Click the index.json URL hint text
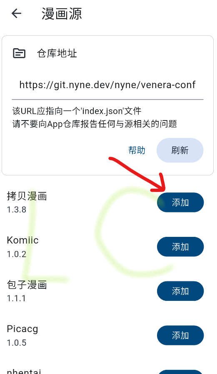 [x=77, y=111]
